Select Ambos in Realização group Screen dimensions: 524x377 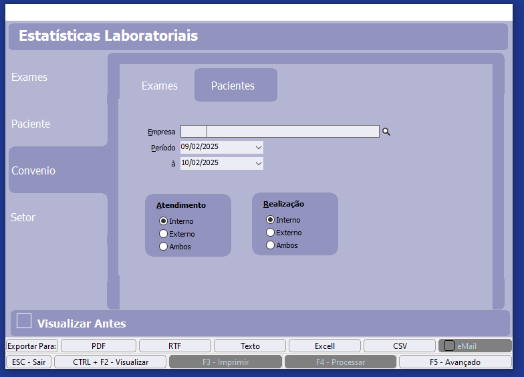point(270,245)
